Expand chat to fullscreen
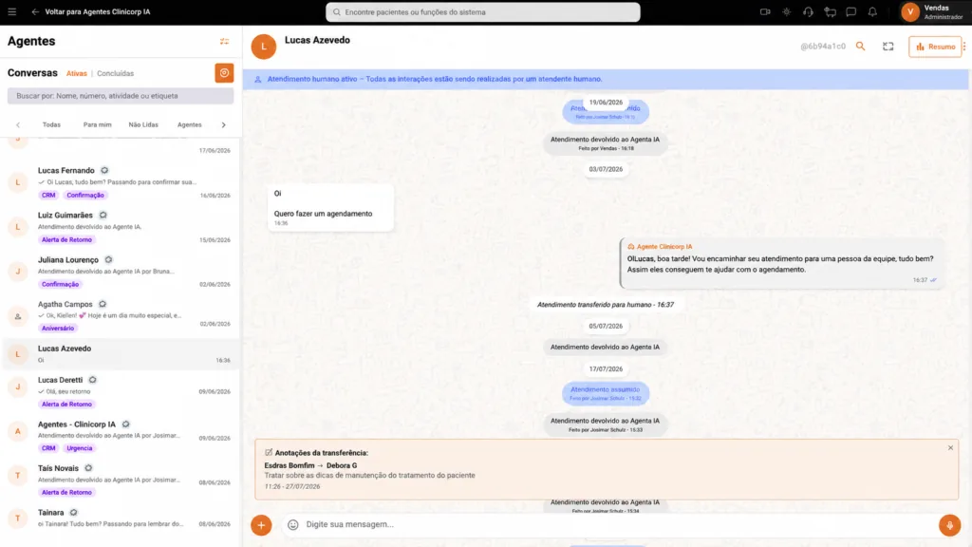This screenshot has height=547, width=972. (x=888, y=47)
